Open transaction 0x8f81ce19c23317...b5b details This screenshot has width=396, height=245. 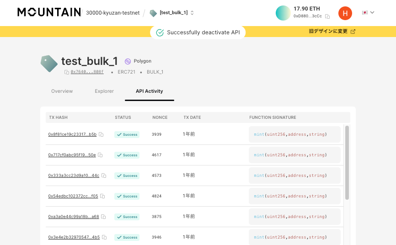[72, 135]
